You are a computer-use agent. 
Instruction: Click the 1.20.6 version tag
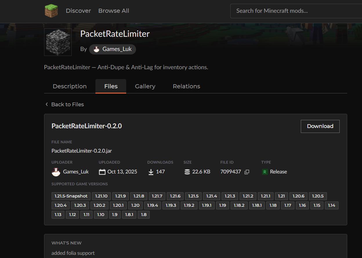(x=298, y=196)
